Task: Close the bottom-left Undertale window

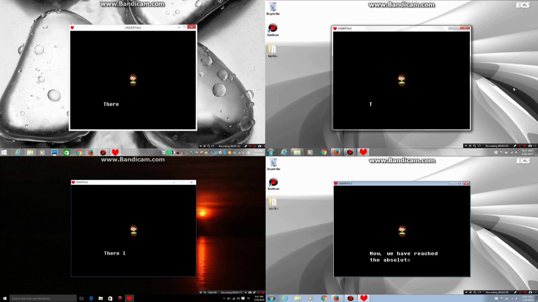Action: click(x=191, y=182)
